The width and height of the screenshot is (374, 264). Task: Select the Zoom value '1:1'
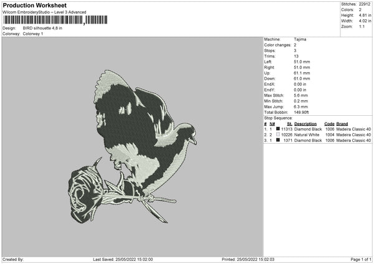tap(362, 27)
